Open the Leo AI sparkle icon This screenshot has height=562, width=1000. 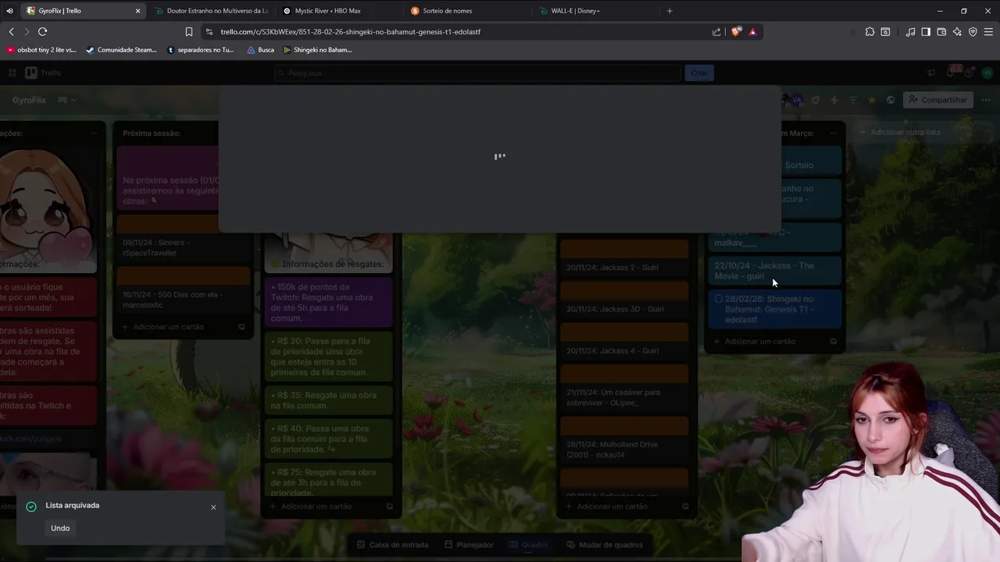click(x=957, y=32)
